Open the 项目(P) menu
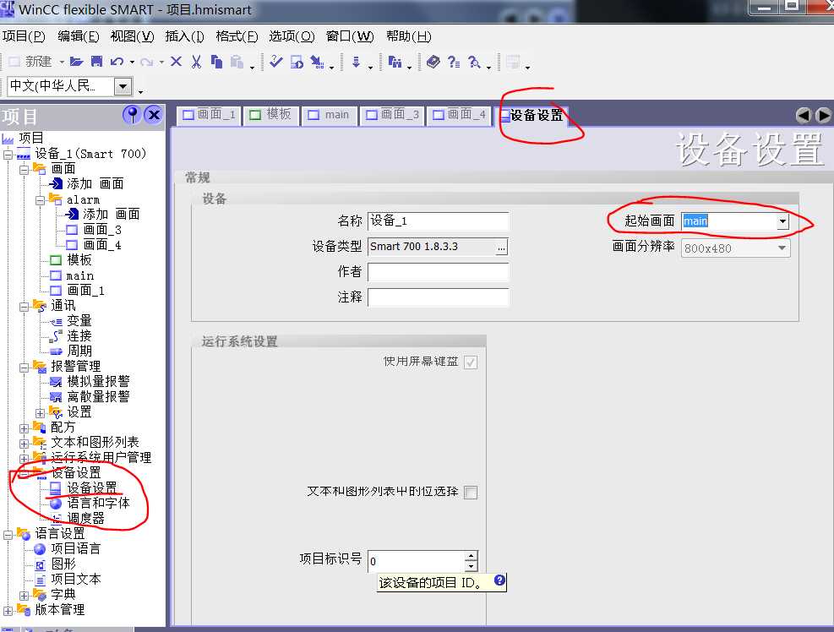834x632 pixels. (x=24, y=36)
